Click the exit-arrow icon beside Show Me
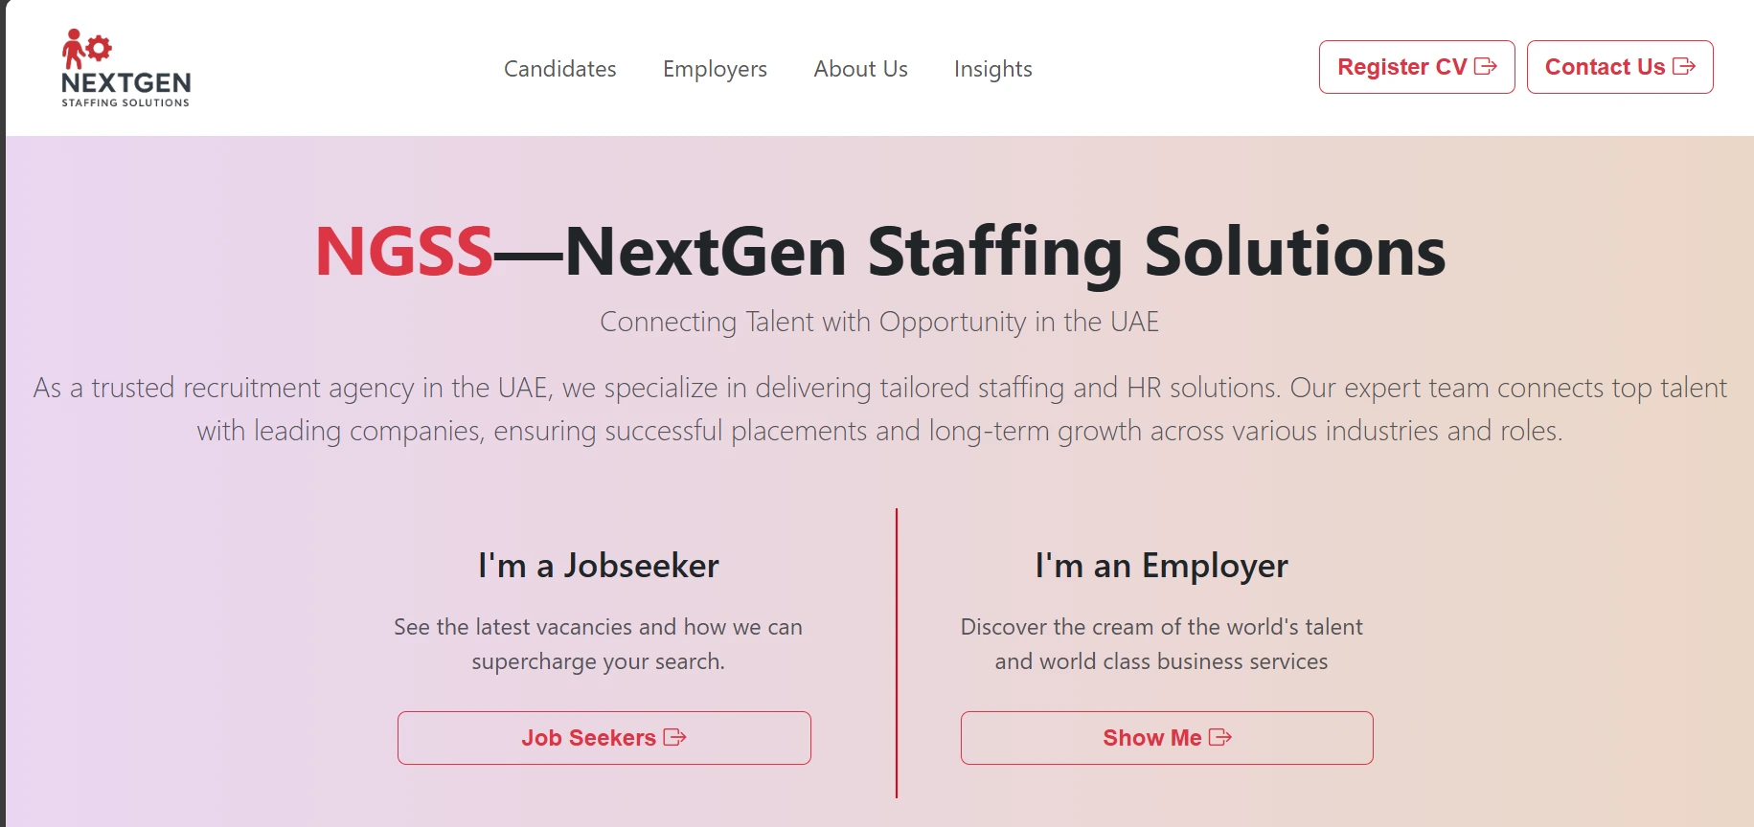 1219,738
